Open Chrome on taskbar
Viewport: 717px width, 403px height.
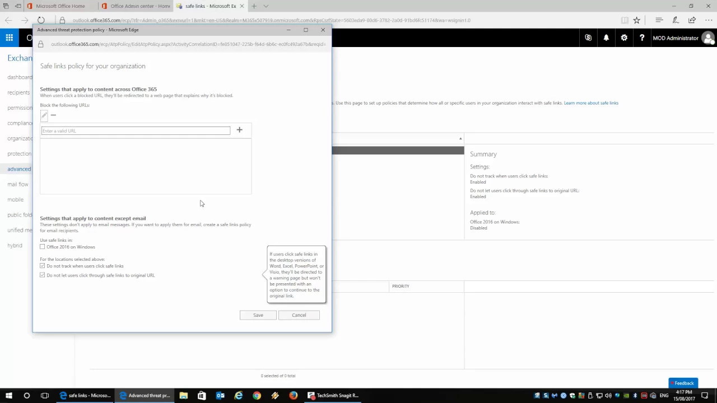tap(257, 395)
